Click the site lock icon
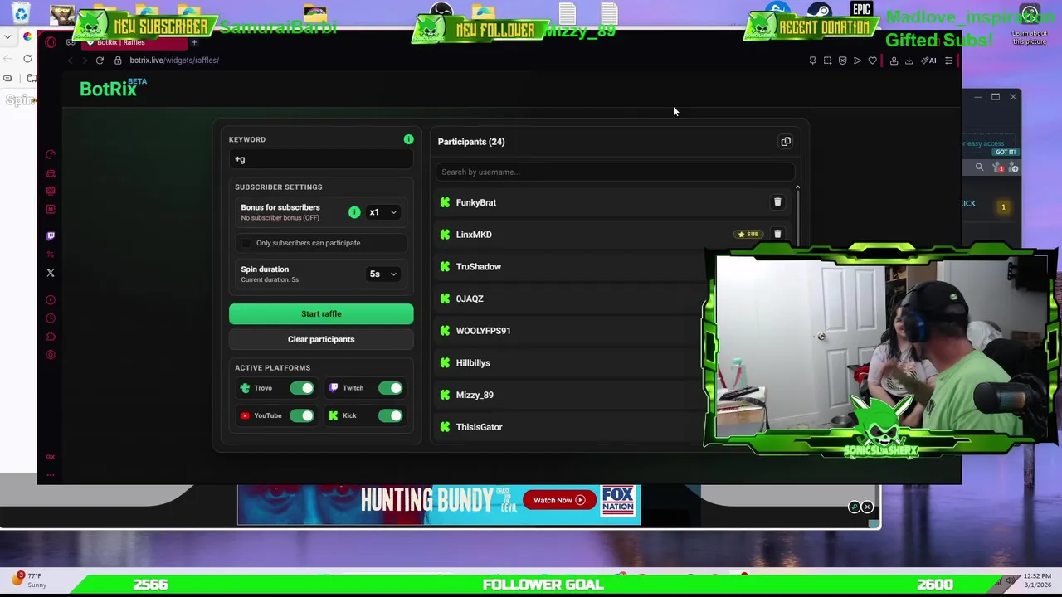Image resolution: width=1062 pixels, height=597 pixels. [x=118, y=61]
